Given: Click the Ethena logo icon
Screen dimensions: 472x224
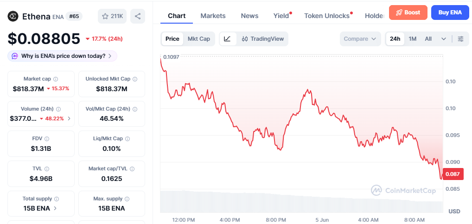Looking at the screenshot, I should (13, 16).
